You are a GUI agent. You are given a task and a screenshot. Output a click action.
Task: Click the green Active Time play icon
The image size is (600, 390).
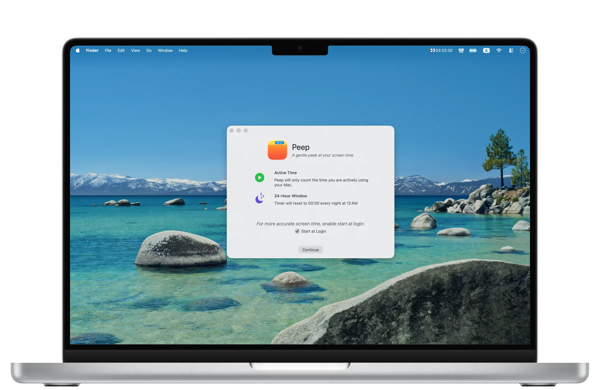click(x=259, y=177)
